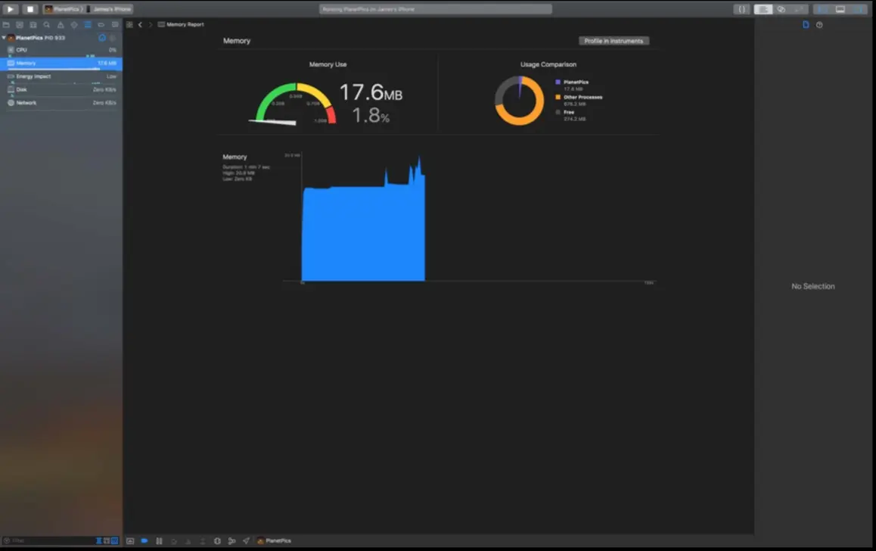Click the 17.6 MB memory value
This screenshot has height=551, width=876.
(x=371, y=92)
